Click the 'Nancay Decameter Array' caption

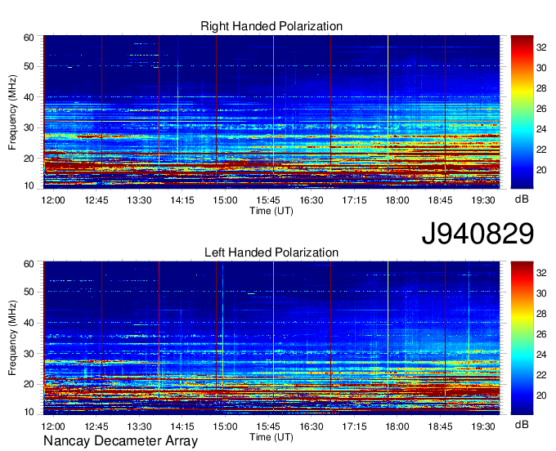[120, 440]
